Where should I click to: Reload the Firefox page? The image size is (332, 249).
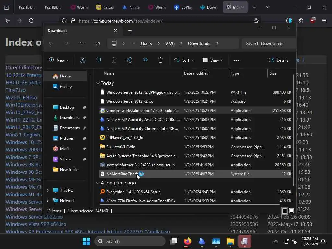pyautogui.click(x=31, y=21)
